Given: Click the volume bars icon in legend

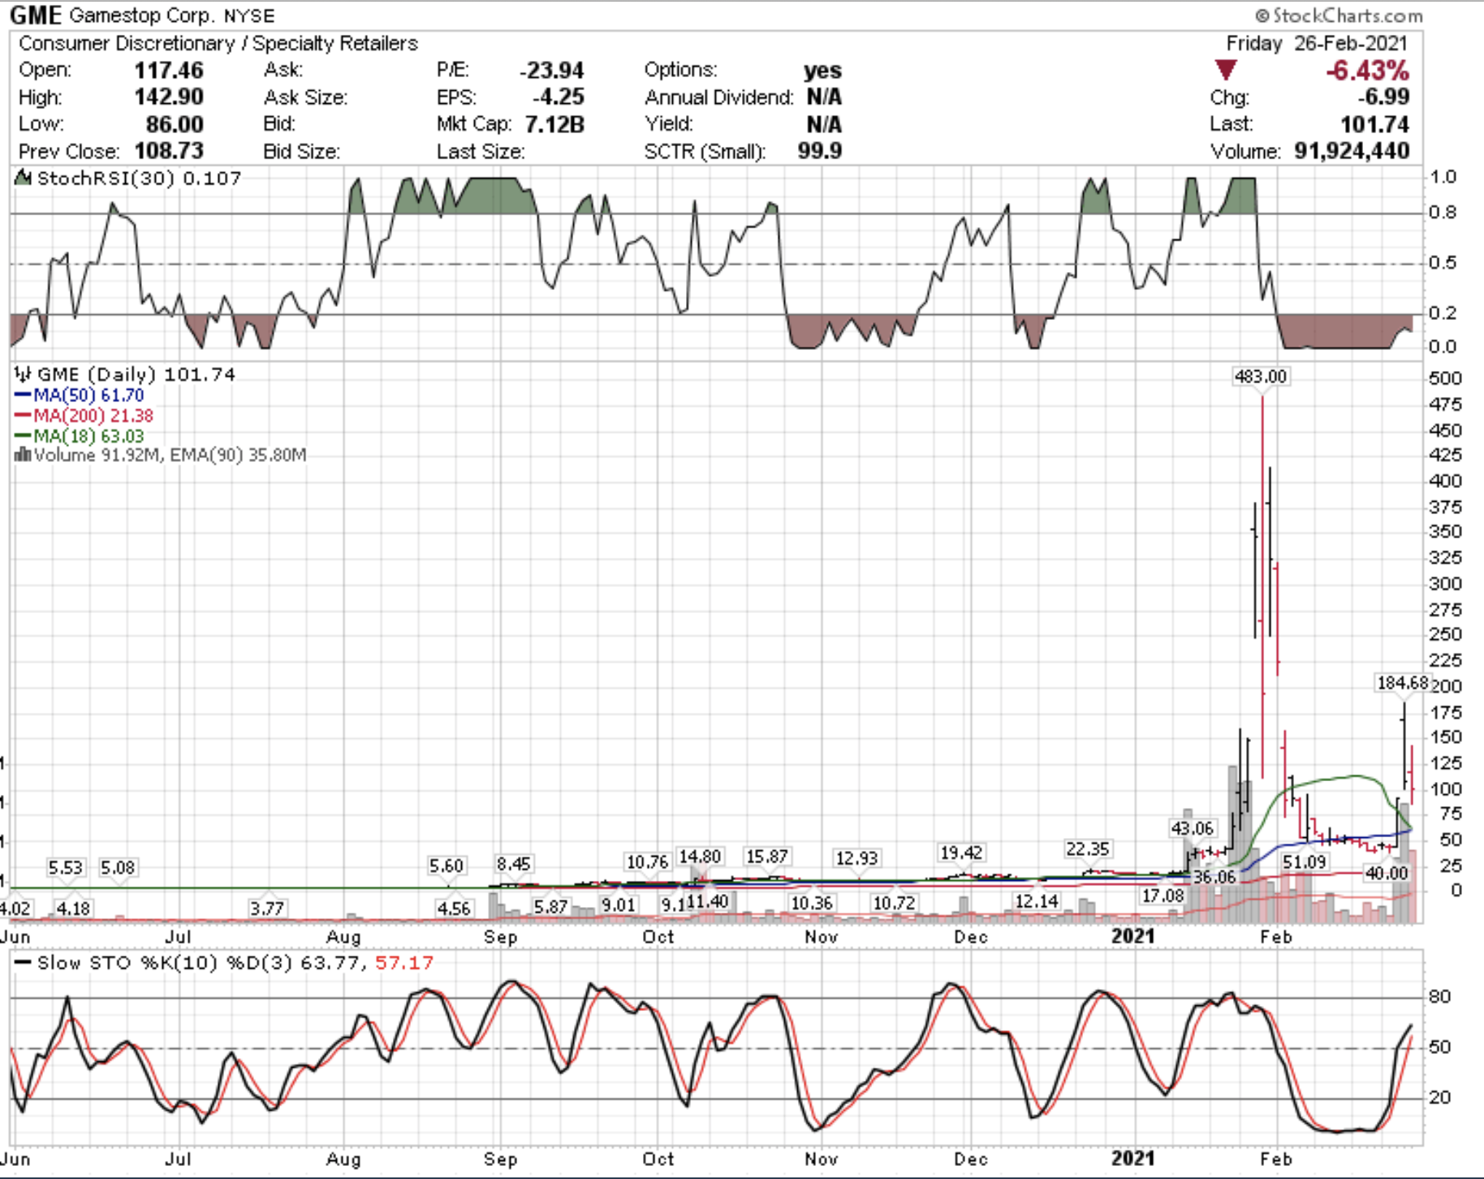Looking at the screenshot, I should (x=23, y=455).
